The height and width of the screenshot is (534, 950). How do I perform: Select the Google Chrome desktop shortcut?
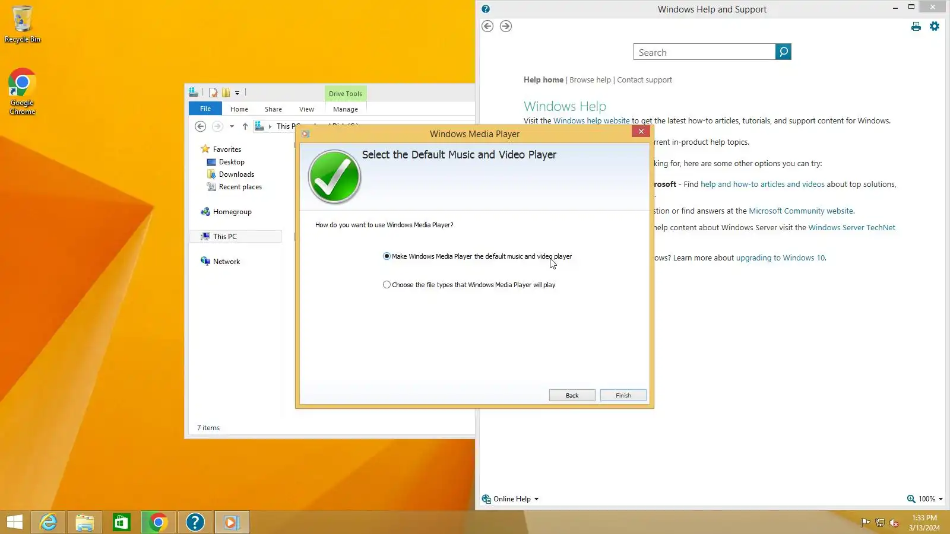click(23, 91)
